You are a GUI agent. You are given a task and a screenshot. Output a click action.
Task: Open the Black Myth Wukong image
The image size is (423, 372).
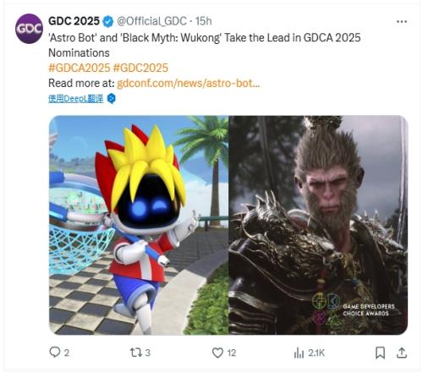(318, 225)
